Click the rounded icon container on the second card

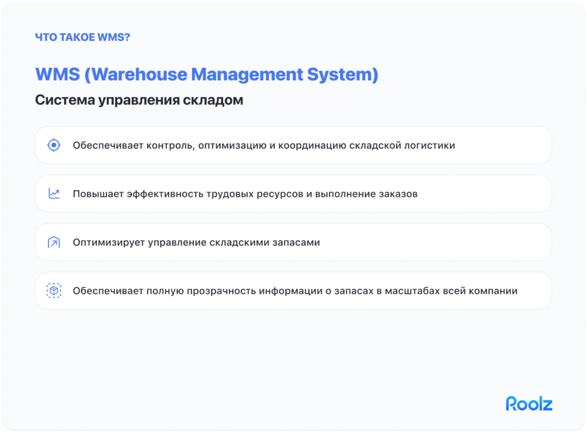coord(53,194)
